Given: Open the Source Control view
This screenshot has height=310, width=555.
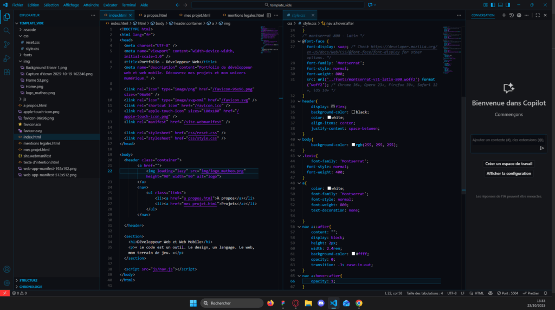Looking at the screenshot, I should [7, 44].
